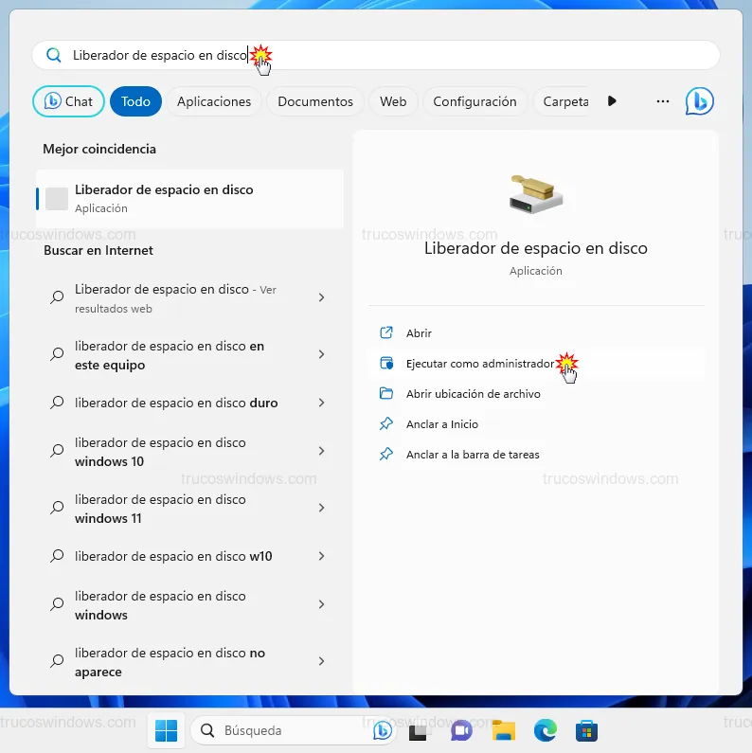This screenshot has height=753, width=752.
Task: Click the Task View icon in taskbar
Action: pos(419,730)
